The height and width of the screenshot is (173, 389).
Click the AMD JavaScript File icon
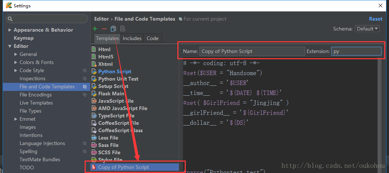[x=94, y=108]
